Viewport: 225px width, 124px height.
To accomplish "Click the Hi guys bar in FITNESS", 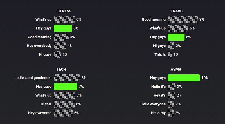I will tap(57, 54).
